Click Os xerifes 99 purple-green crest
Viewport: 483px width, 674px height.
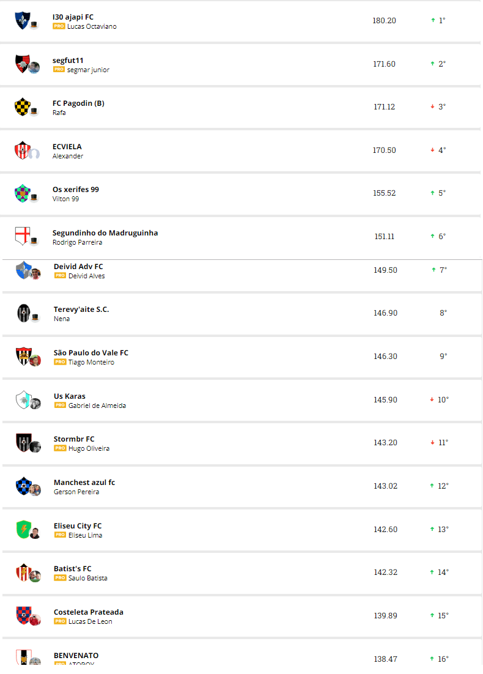[23, 193]
